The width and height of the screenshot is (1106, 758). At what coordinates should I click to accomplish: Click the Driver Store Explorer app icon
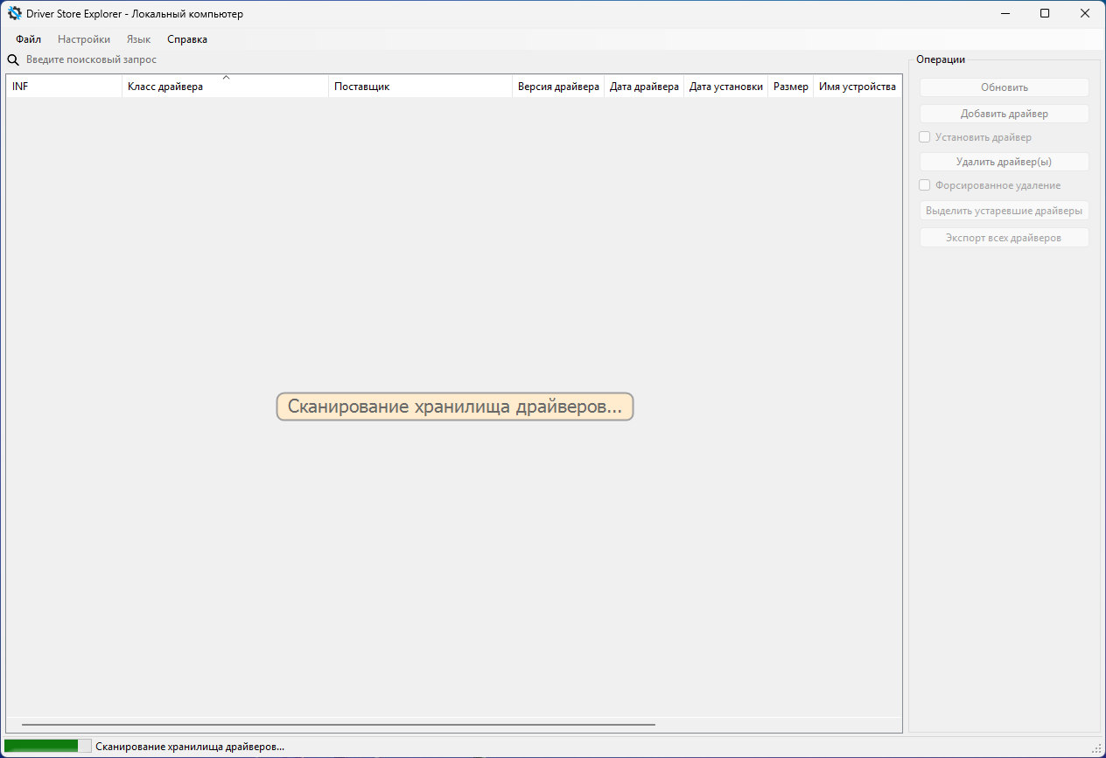[x=14, y=14]
